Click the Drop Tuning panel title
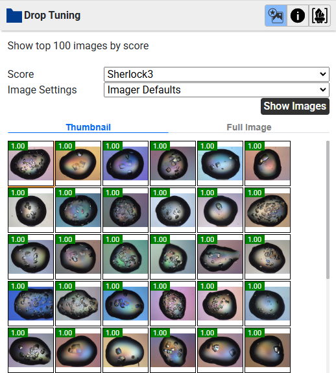Viewport: 336px width, 373px height. 53,16
